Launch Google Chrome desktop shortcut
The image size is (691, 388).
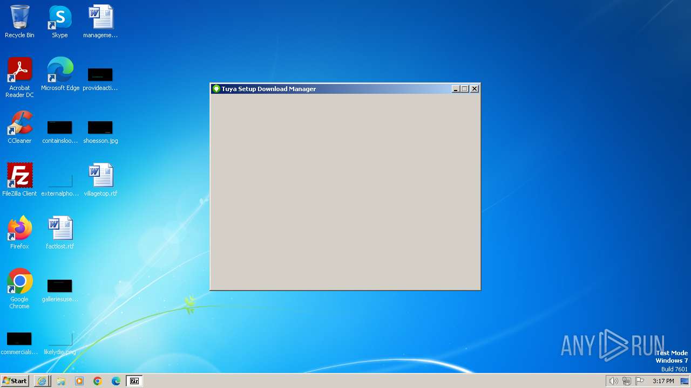point(19,289)
